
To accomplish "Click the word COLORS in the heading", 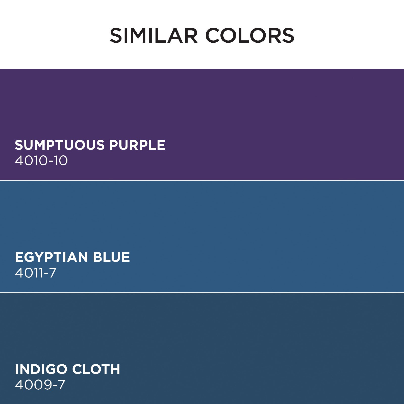I will point(250,35).
